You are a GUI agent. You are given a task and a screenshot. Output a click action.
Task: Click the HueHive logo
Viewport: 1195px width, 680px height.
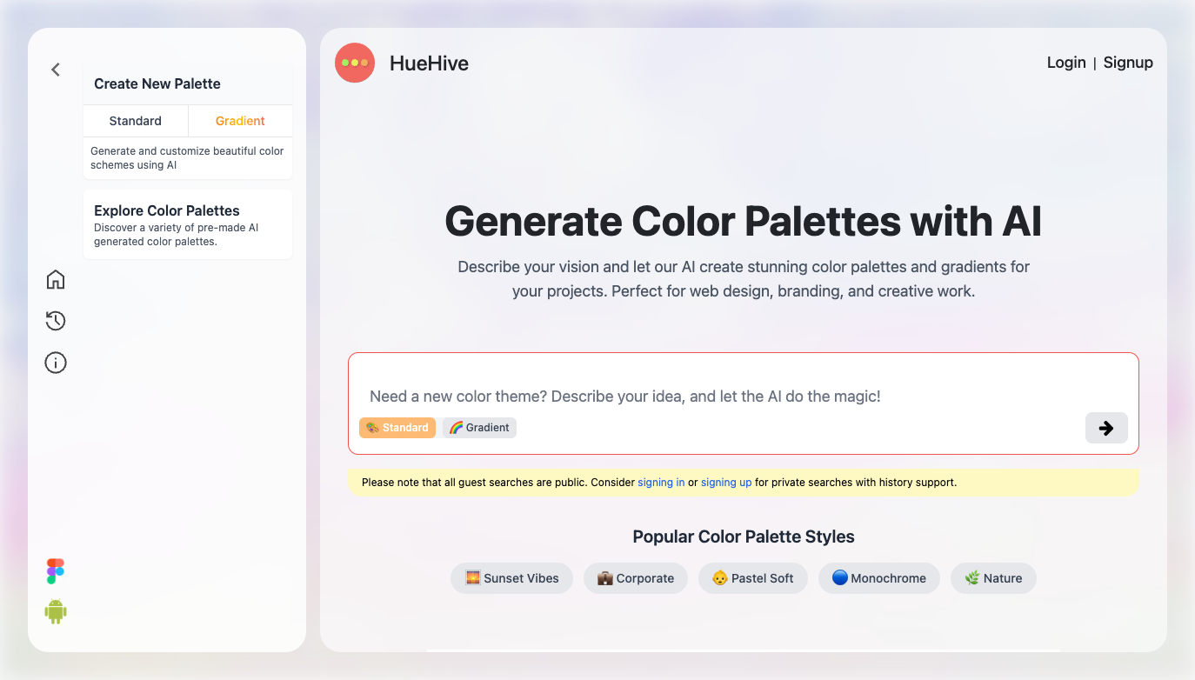click(x=403, y=63)
